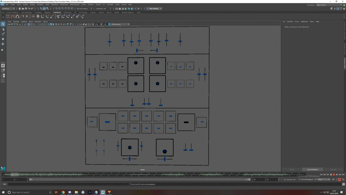The width and height of the screenshot is (346, 195).
Task: Toggle Make Live surface magnet icon
Action: pos(72,9)
